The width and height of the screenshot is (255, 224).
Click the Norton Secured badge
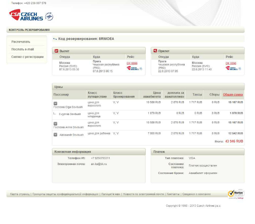coord(236,194)
